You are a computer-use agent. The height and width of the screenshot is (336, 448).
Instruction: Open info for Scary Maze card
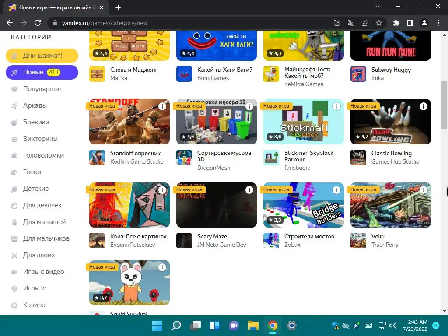249,190
